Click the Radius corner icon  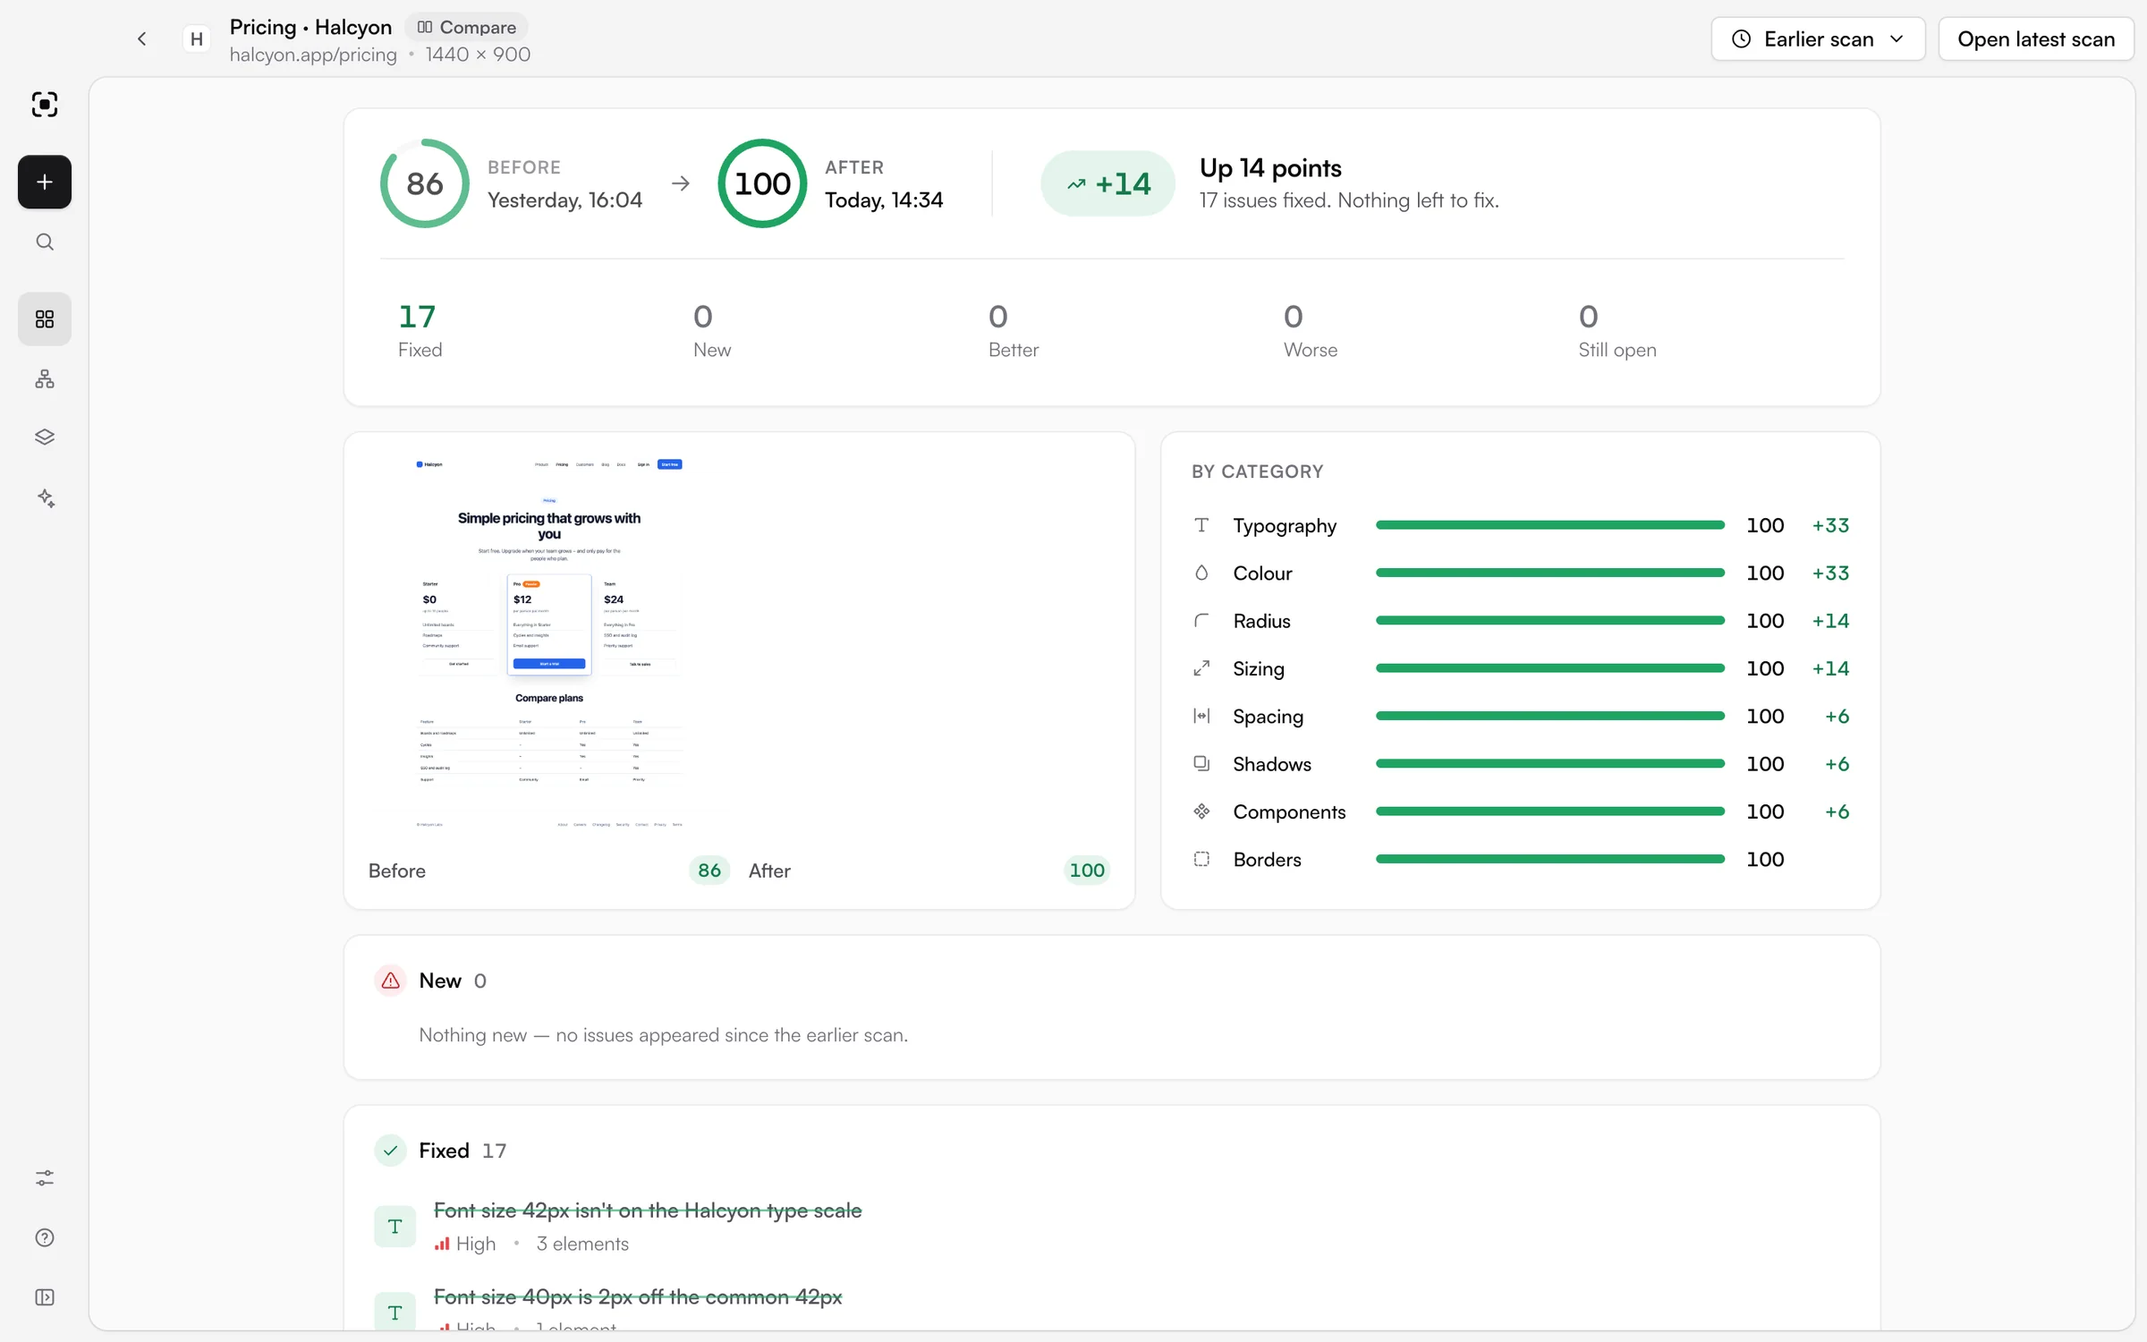click(1201, 621)
